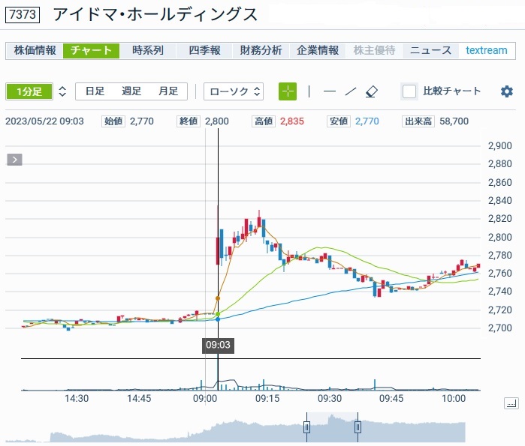Select the 週足 weekly chart button
Image resolution: width=525 pixels, height=446 pixels.
[x=131, y=91]
